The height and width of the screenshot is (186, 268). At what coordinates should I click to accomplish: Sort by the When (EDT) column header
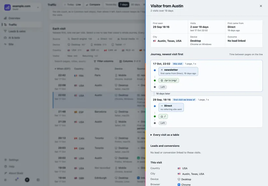pos(63,69)
